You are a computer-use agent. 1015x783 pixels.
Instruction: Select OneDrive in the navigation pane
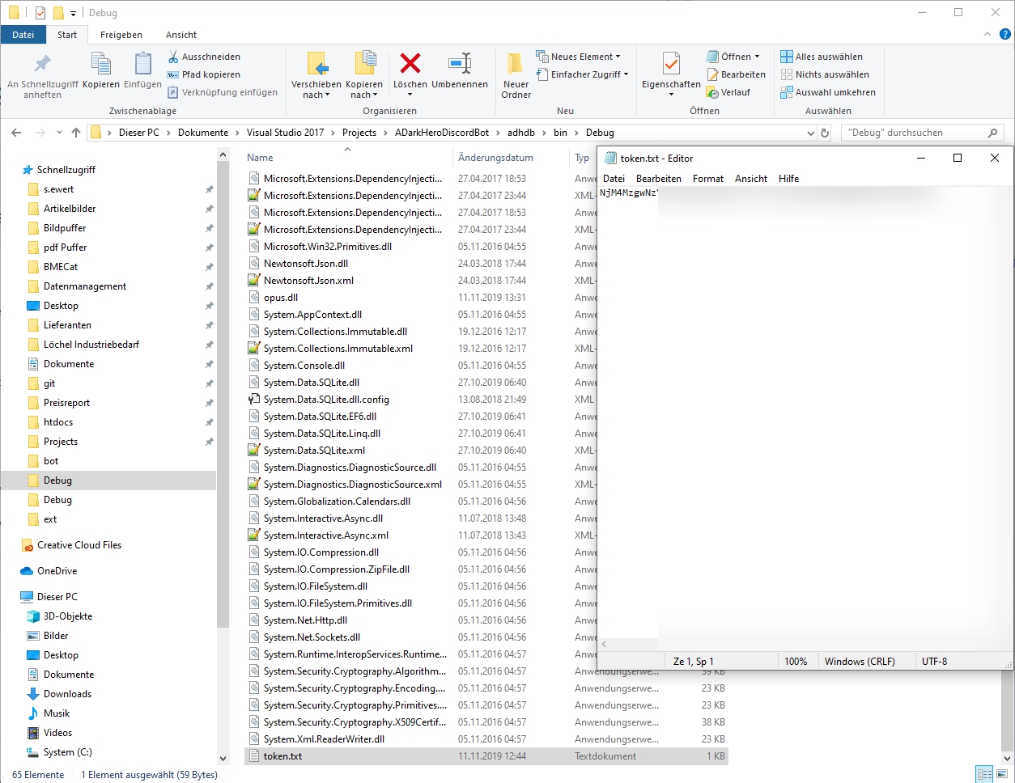[57, 571]
